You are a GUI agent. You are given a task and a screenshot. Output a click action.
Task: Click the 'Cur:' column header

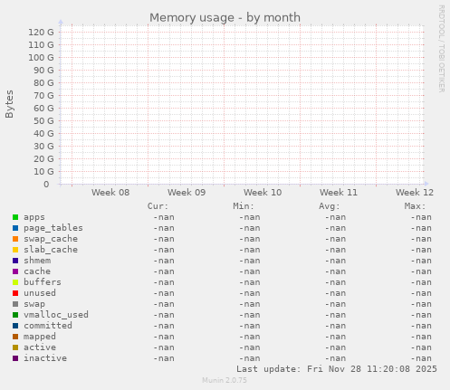coord(158,206)
